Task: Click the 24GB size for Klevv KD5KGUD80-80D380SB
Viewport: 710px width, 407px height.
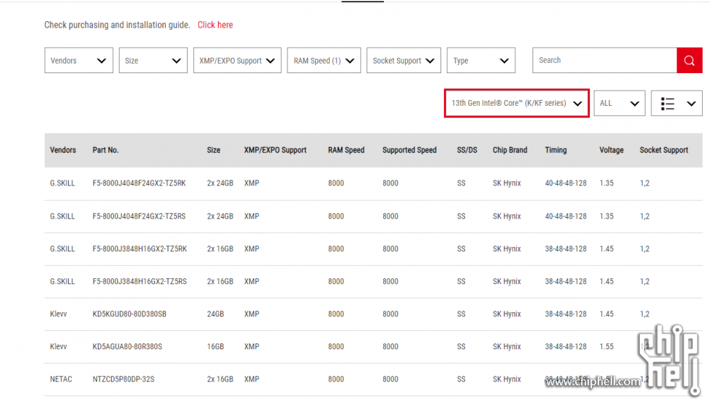Action: (216, 314)
